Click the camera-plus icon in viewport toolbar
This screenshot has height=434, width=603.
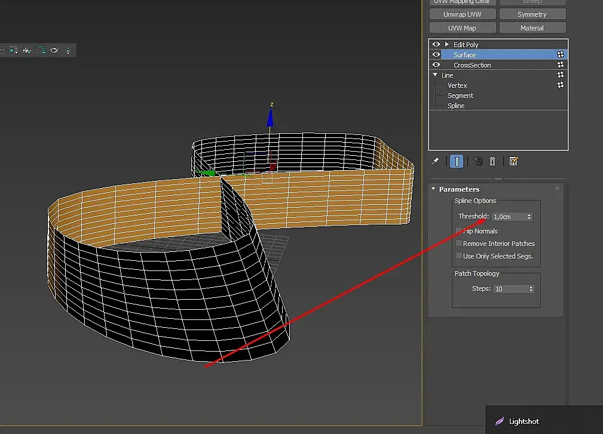click(27, 50)
